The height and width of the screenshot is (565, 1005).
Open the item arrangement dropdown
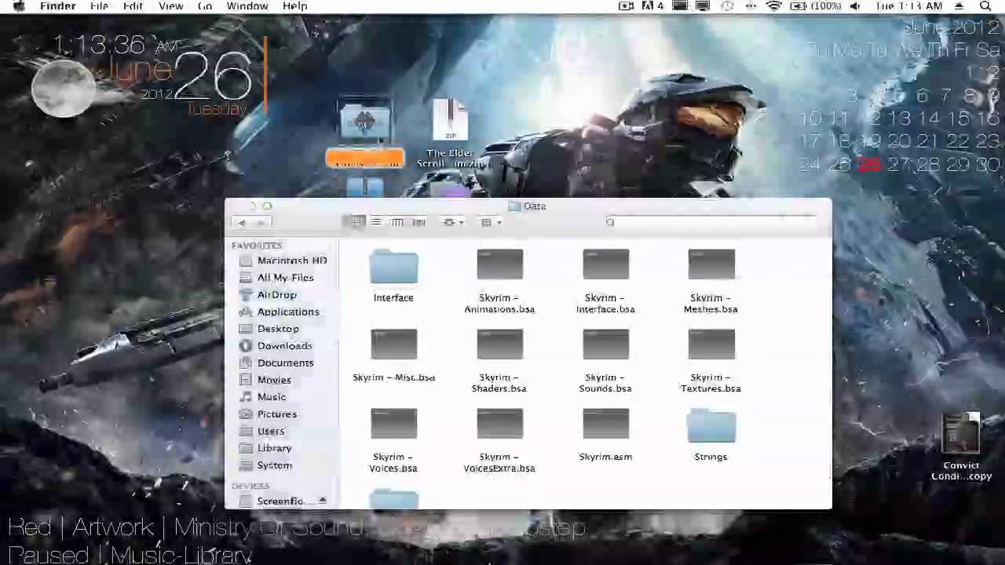click(491, 222)
